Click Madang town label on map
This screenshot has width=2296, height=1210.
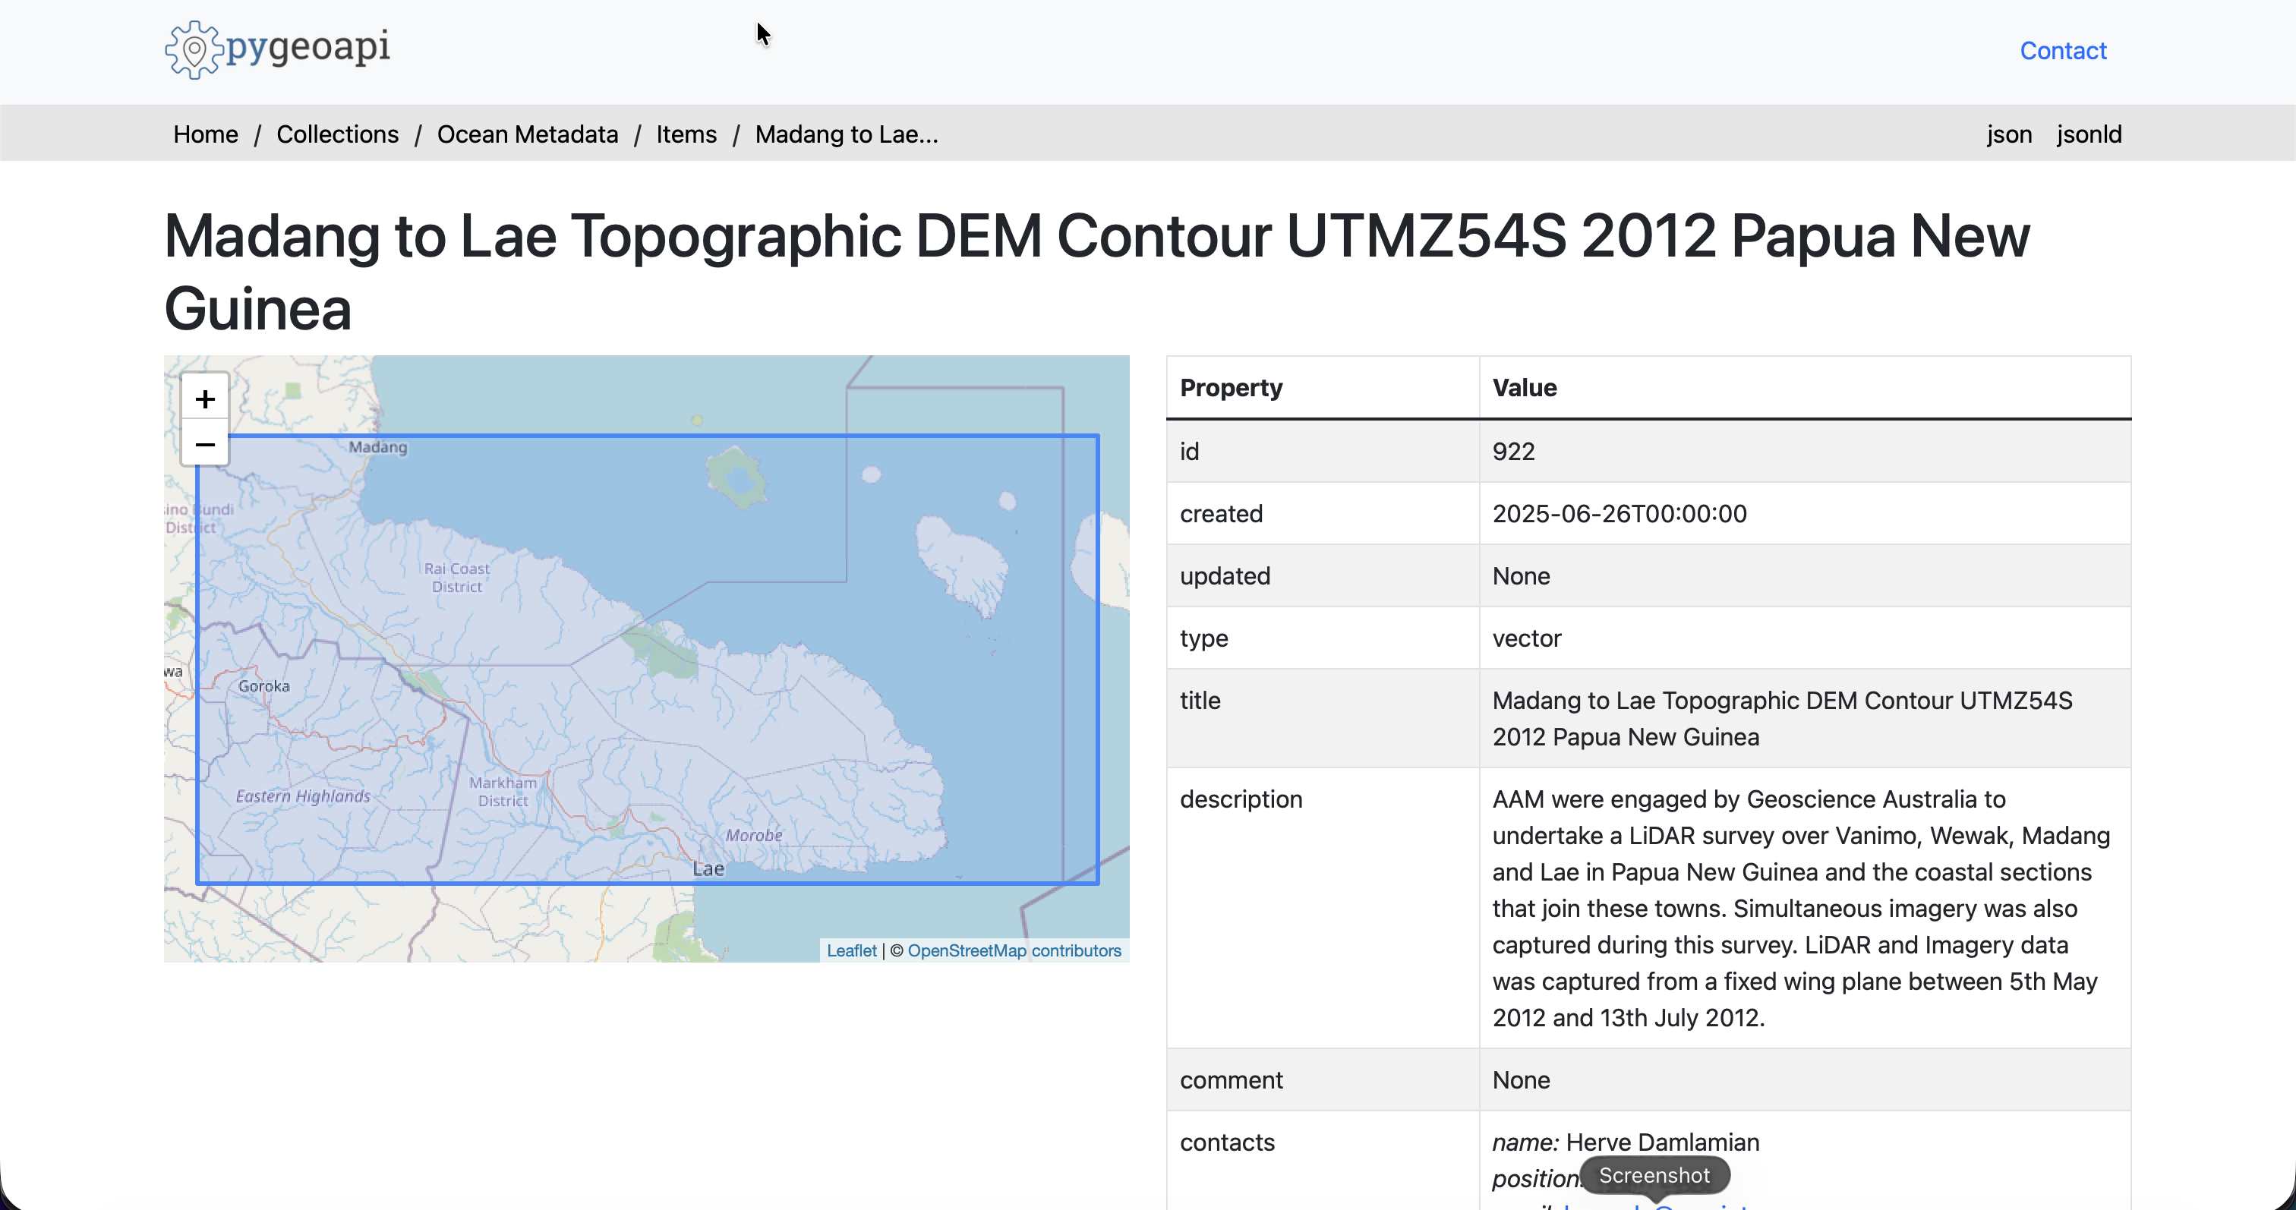click(x=378, y=446)
